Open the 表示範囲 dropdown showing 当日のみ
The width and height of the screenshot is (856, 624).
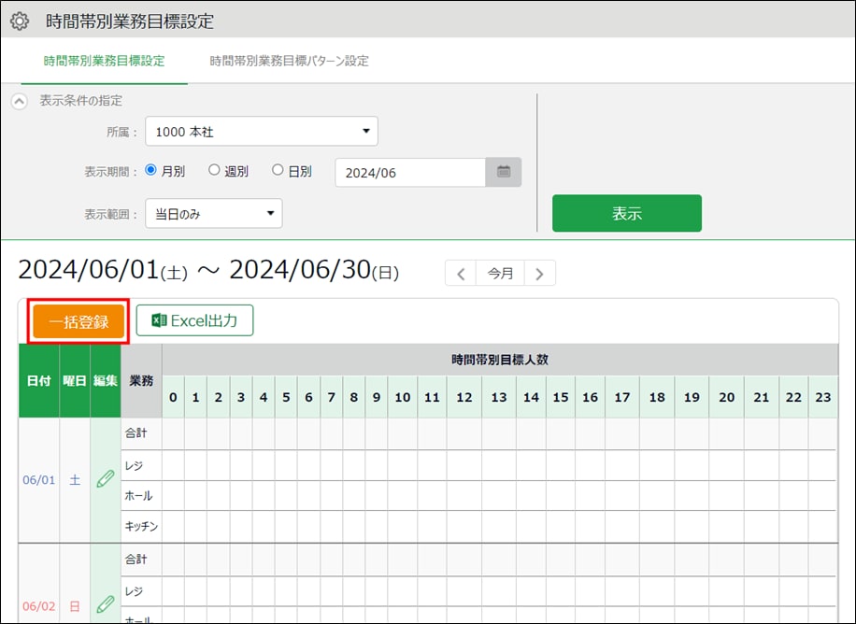pyautogui.click(x=213, y=214)
